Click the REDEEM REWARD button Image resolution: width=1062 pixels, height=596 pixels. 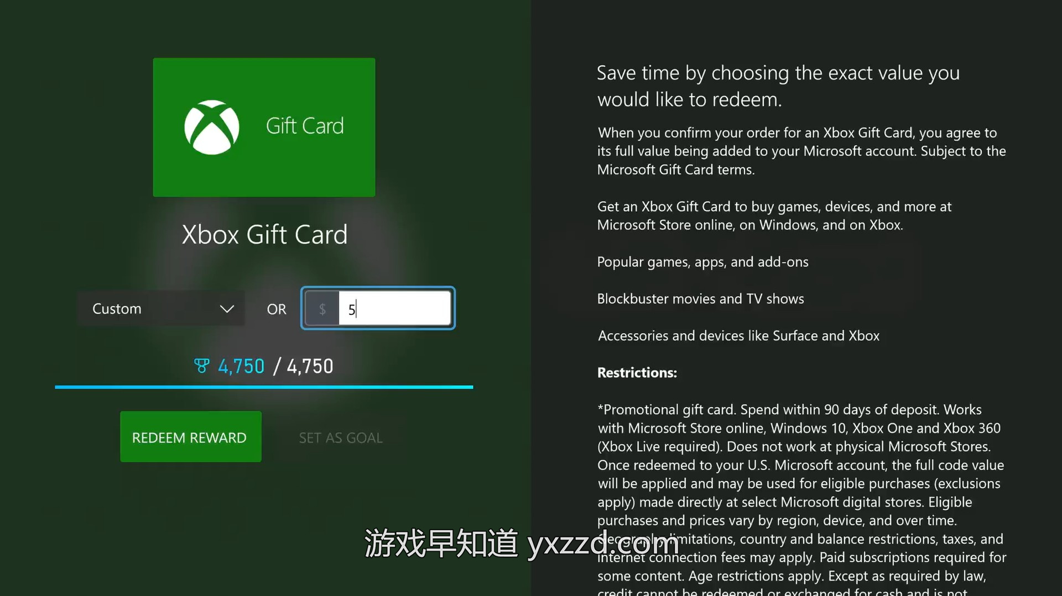pyautogui.click(x=191, y=437)
